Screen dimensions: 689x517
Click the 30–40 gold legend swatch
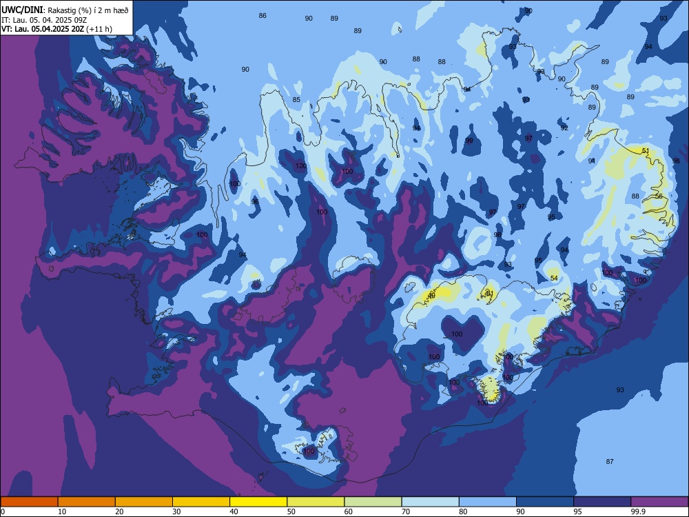click(x=201, y=502)
